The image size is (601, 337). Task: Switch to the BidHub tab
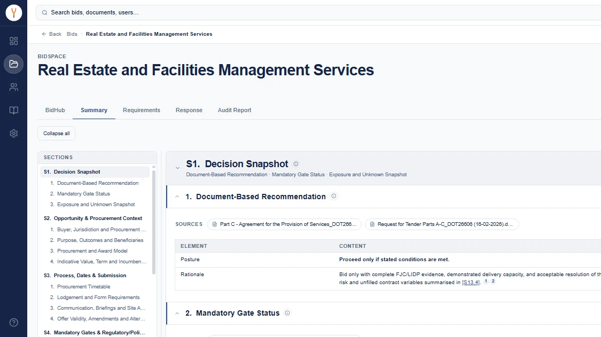tap(55, 110)
